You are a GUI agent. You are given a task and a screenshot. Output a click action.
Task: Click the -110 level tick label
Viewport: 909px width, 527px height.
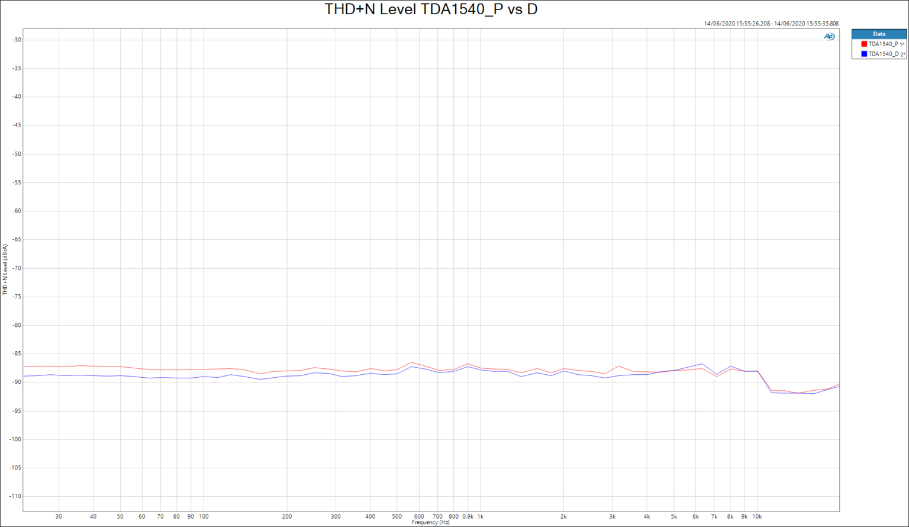point(16,497)
